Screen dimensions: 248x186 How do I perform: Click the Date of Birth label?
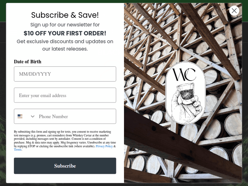pyautogui.click(x=27, y=61)
